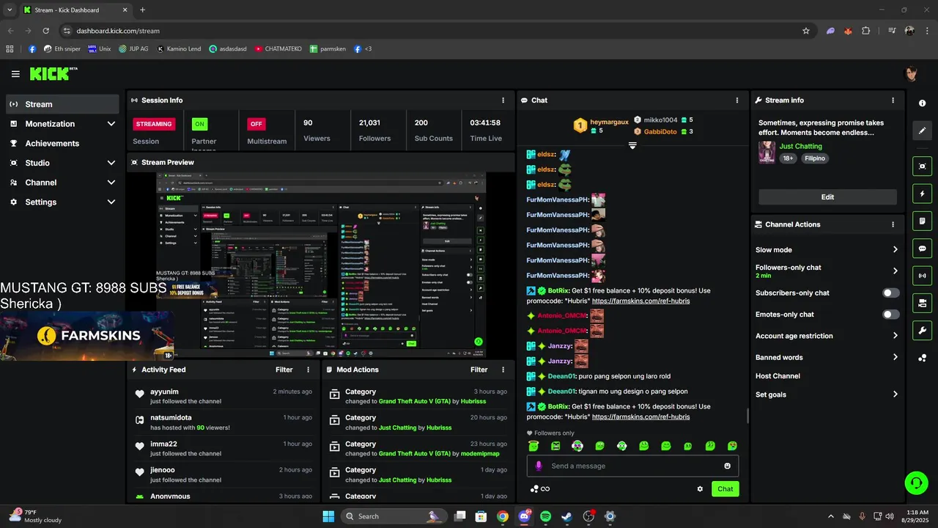Click the green Chat send button
Viewport: 938px width, 528px height.
point(725,489)
